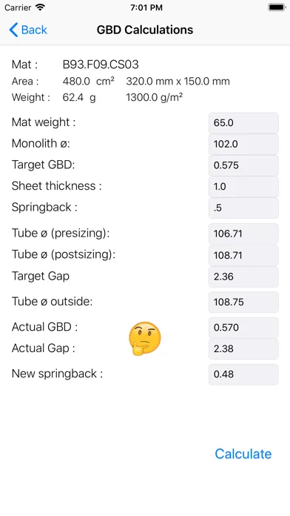
Task: Go back using the Back link
Action: coord(28,30)
